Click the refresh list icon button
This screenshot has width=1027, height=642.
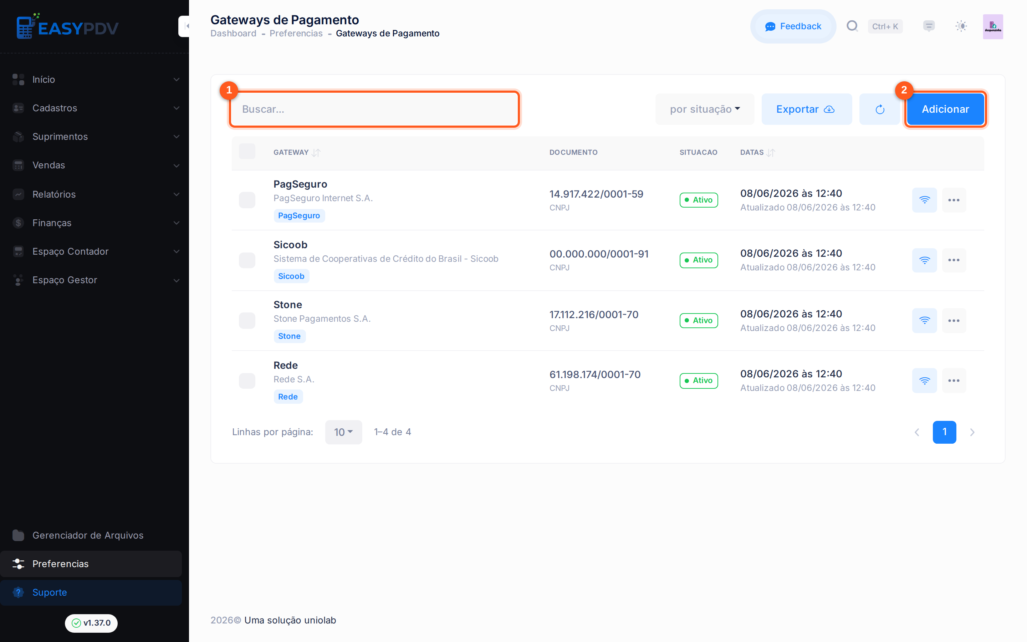pos(880,109)
